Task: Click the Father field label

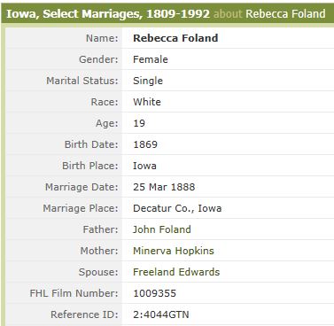Action: [x=100, y=229]
